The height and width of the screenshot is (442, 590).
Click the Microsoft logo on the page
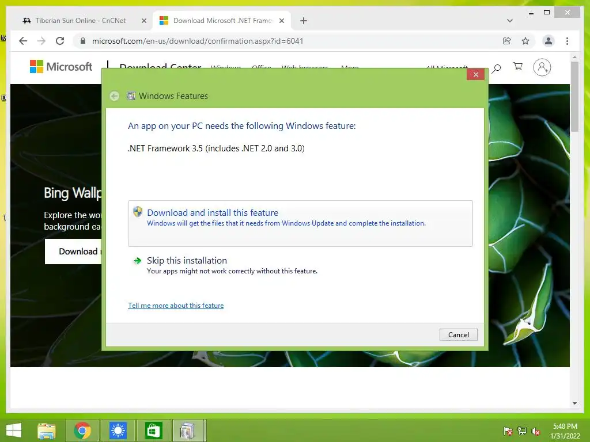61,67
